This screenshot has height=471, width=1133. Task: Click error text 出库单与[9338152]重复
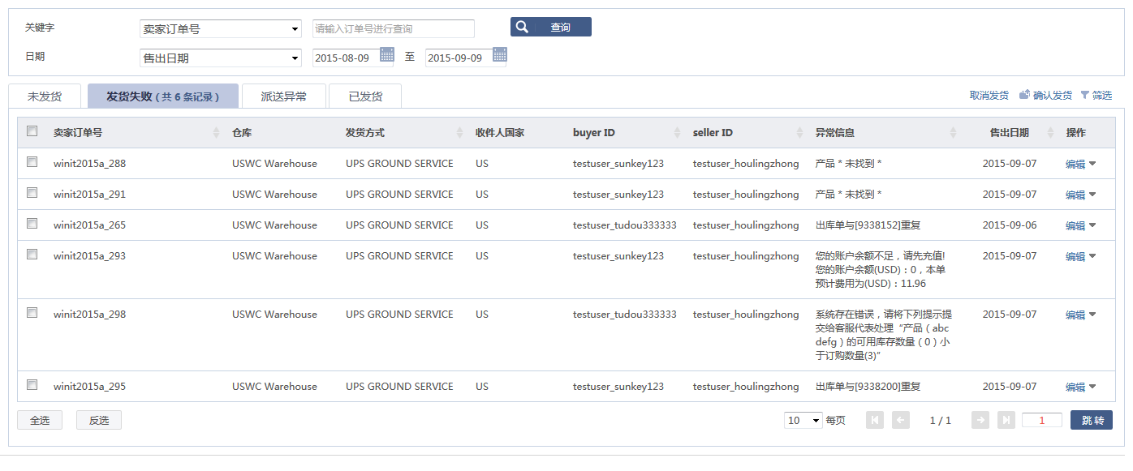pyautogui.click(x=868, y=225)
